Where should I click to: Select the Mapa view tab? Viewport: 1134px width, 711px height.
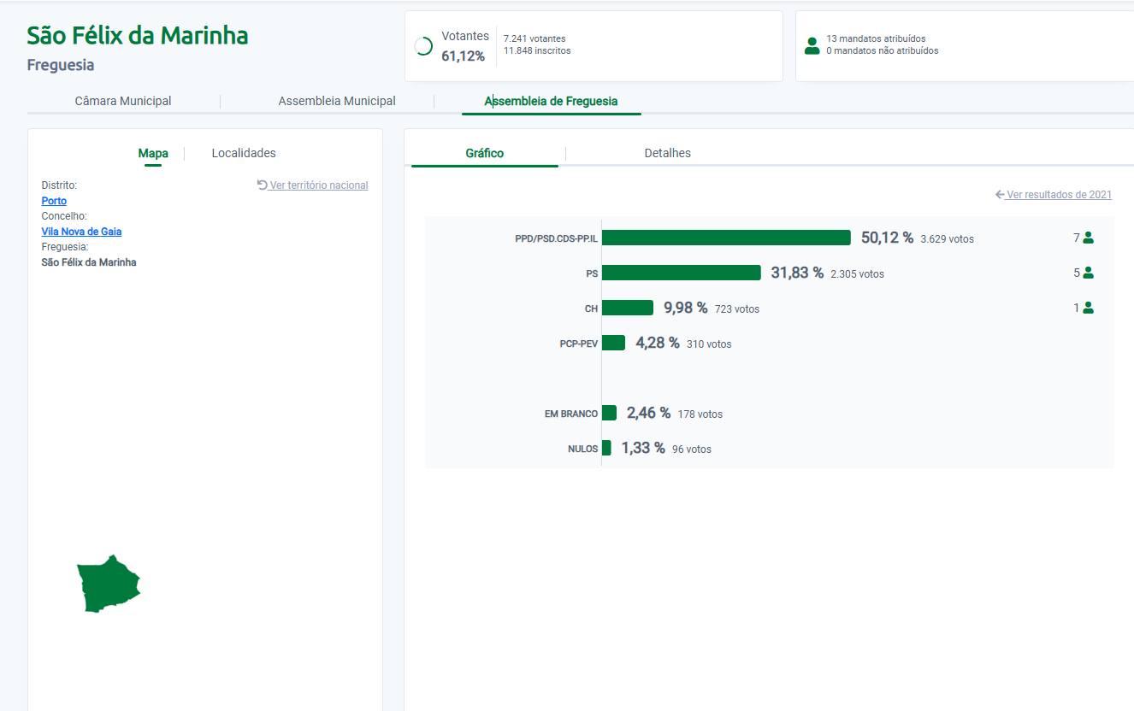point(153,154)
